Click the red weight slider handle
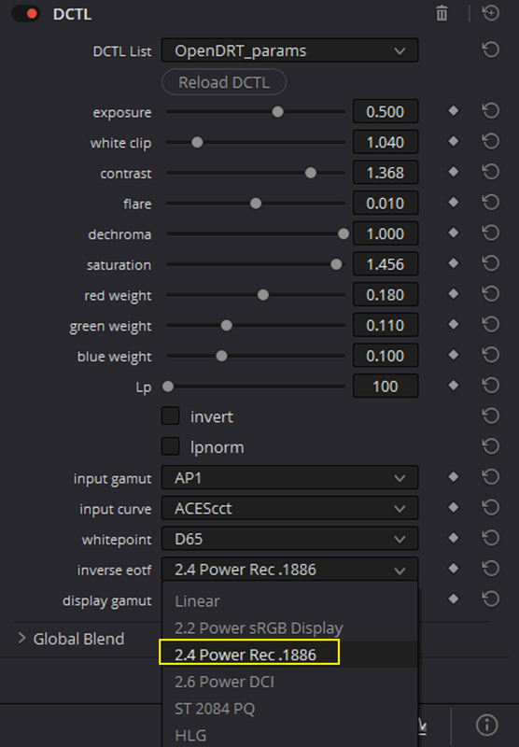519x747 pixels. [x=263, y=295]
